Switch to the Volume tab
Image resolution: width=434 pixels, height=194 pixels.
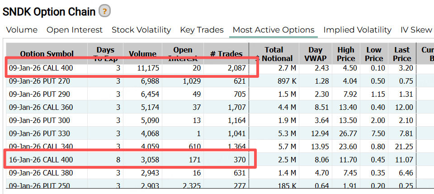pyautogui.click(x=22, y=30)
